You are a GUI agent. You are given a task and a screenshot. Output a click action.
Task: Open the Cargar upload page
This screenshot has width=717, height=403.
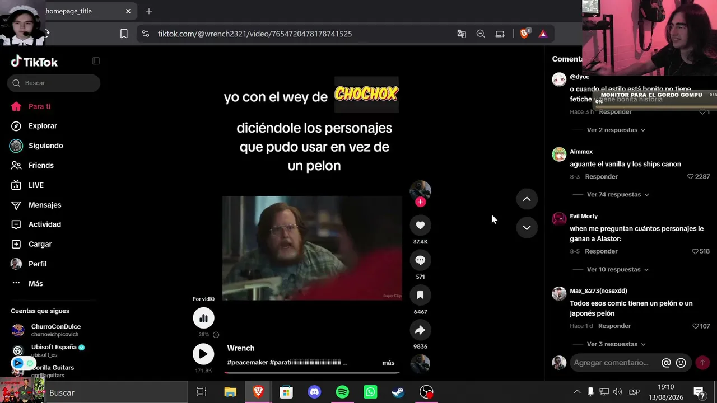(31, 244)
